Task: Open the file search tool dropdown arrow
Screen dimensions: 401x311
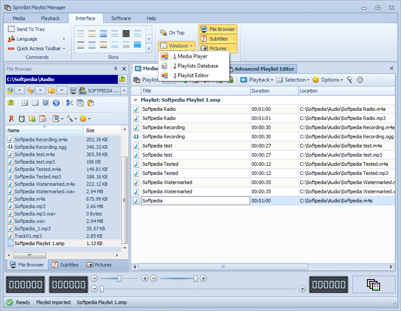Action: 62,119
